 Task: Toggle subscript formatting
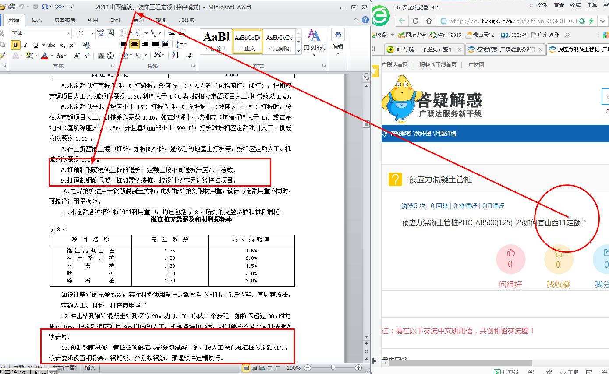click(x=62, y=45)
